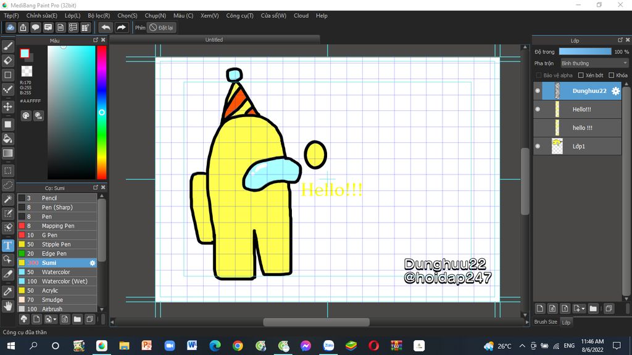Select the Untitled document tab
The image size is (632, 355).
point(214,39)
